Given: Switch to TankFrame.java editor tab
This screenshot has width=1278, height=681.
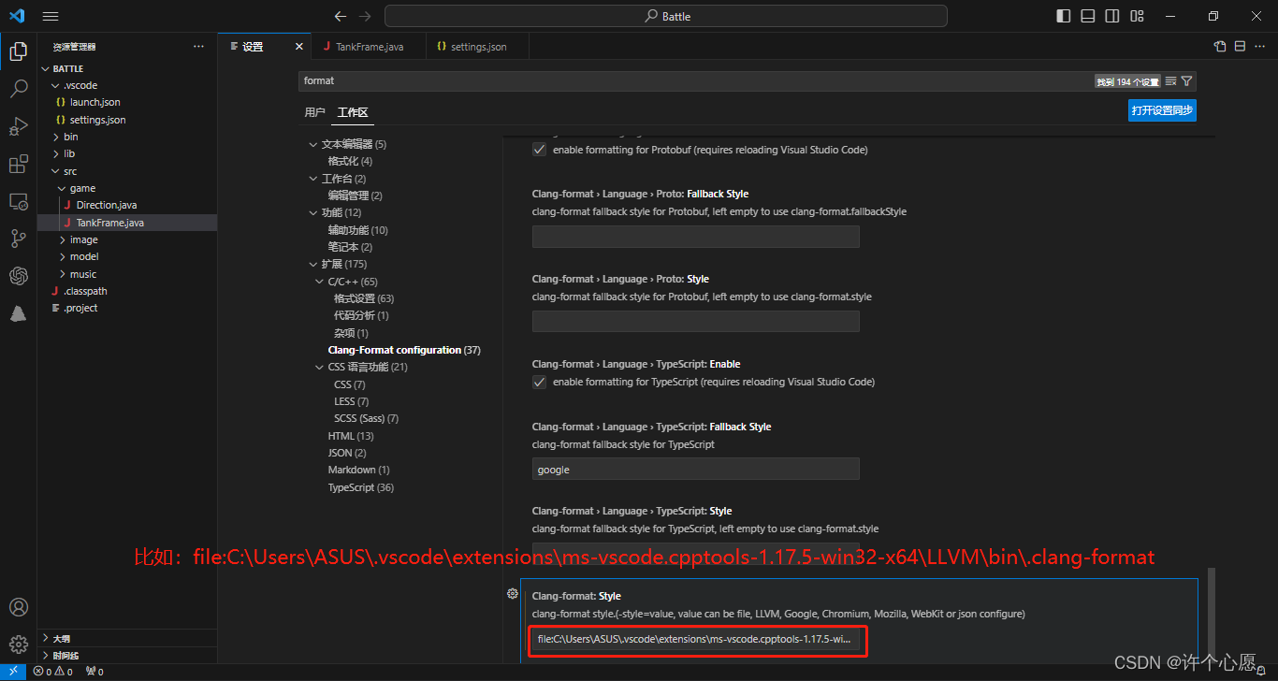Looking at the screenshot, I should 369,46.
